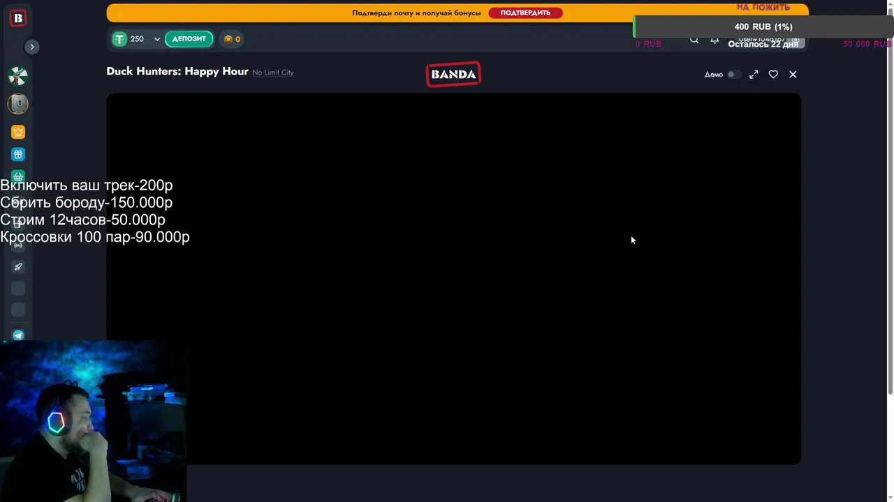Open the No Limit City provider link
894x502 pixels.
point(272,73)
